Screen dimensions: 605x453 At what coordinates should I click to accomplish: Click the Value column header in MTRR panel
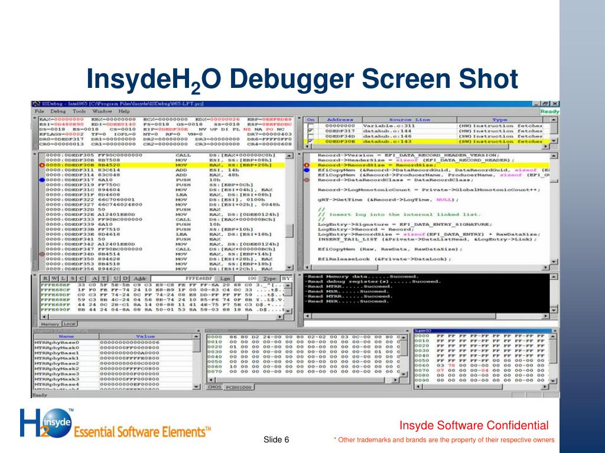point(145,337)
